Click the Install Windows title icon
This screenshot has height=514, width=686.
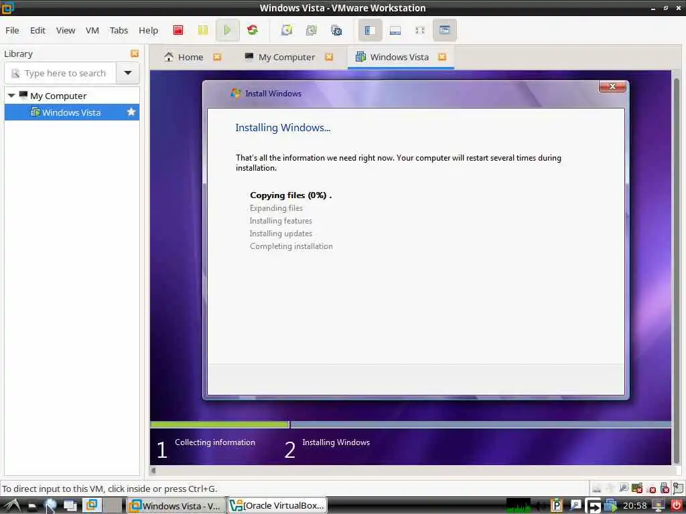[x=235, y=93]
